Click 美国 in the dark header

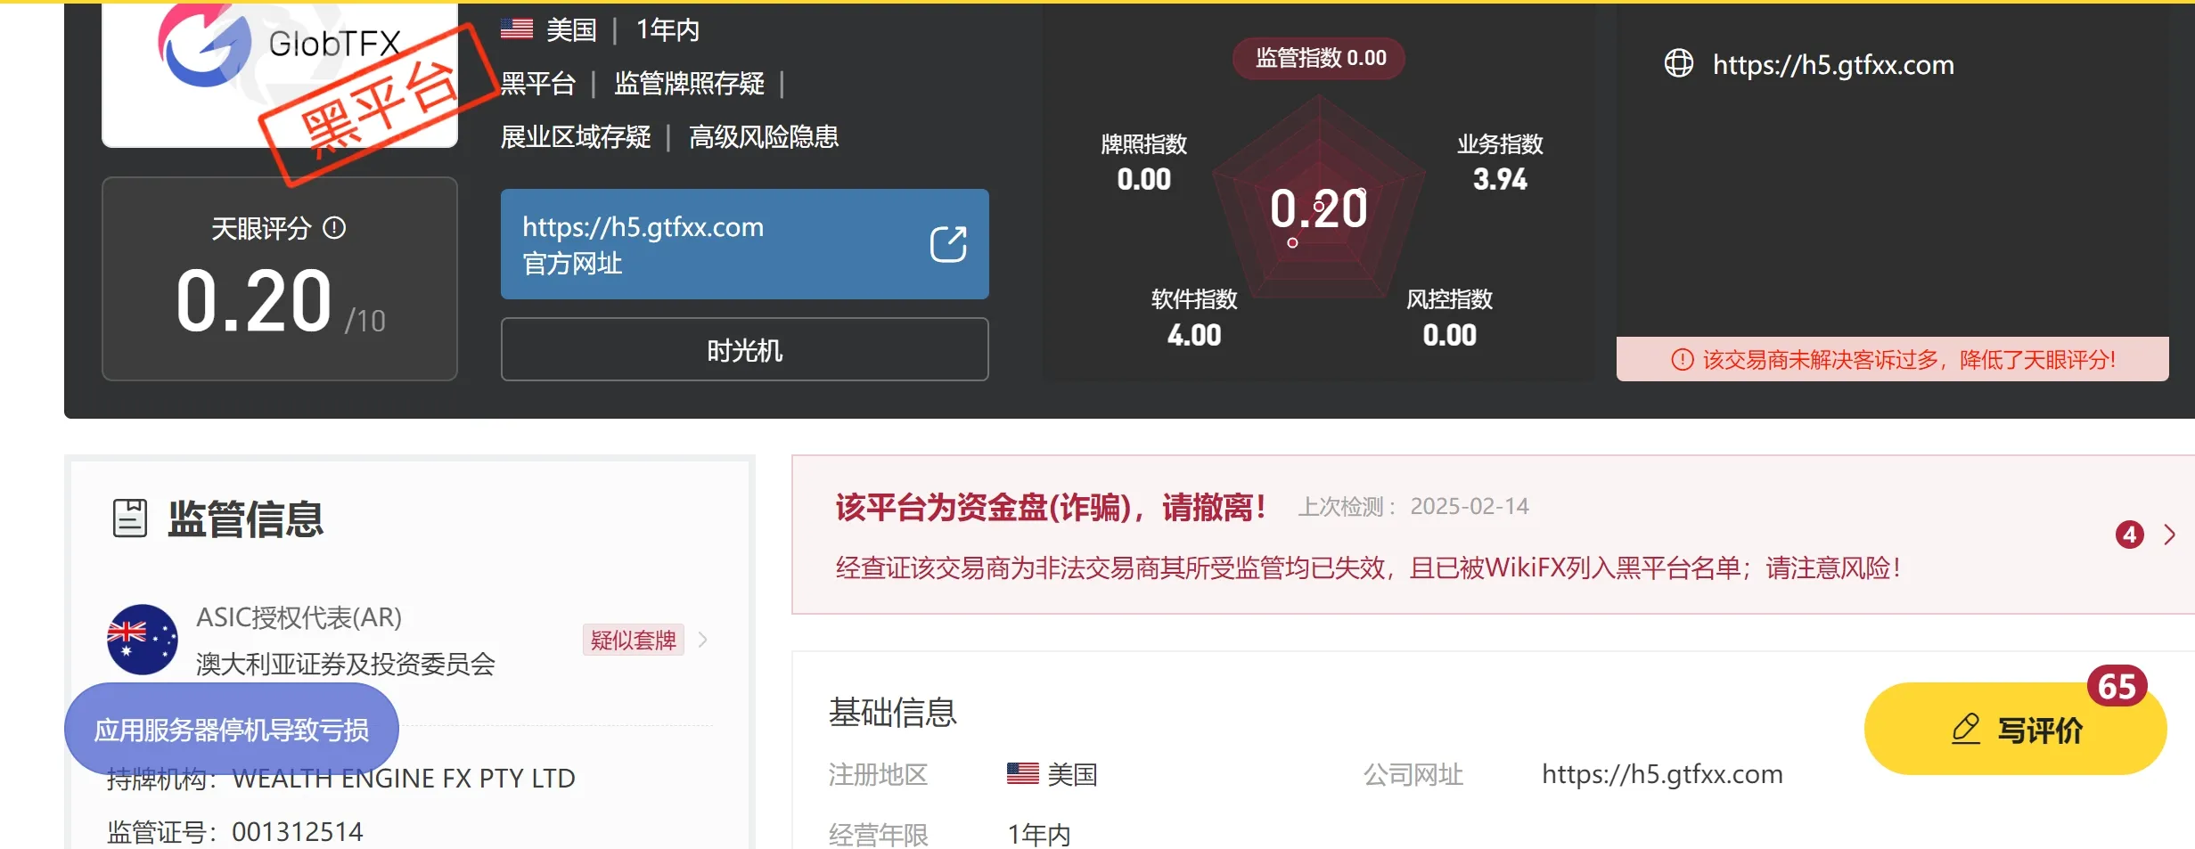click(x=571, y=29)
